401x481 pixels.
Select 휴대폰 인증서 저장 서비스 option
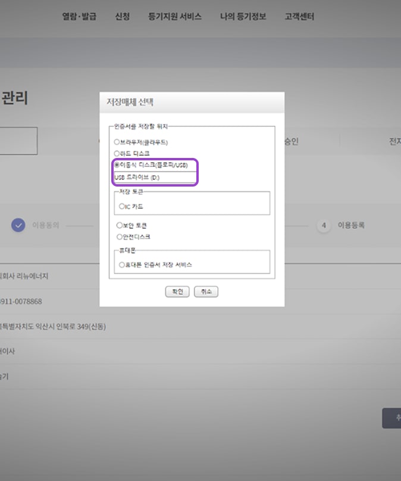(121, 265)
